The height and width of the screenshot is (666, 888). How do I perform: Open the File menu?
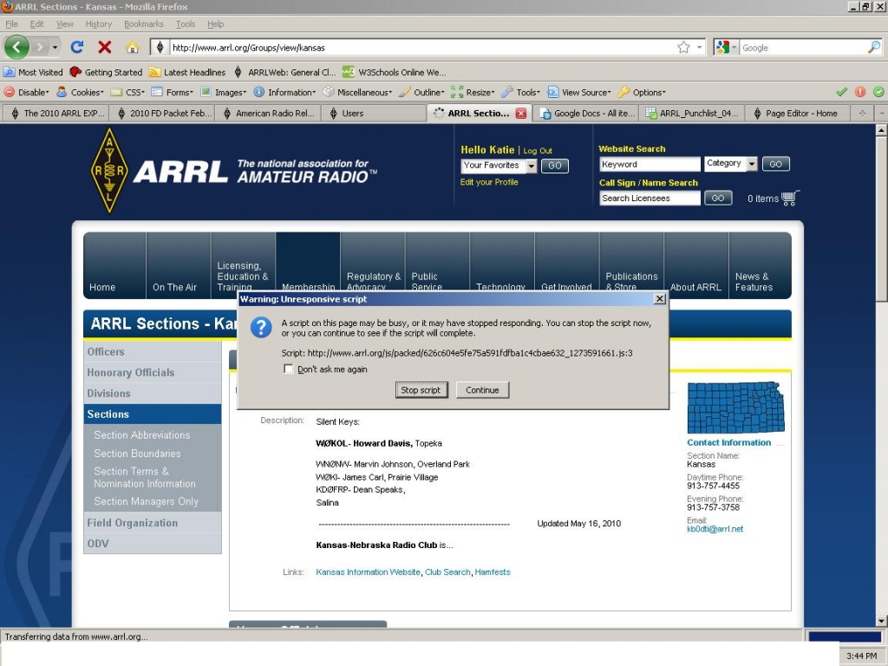(11, 23)
